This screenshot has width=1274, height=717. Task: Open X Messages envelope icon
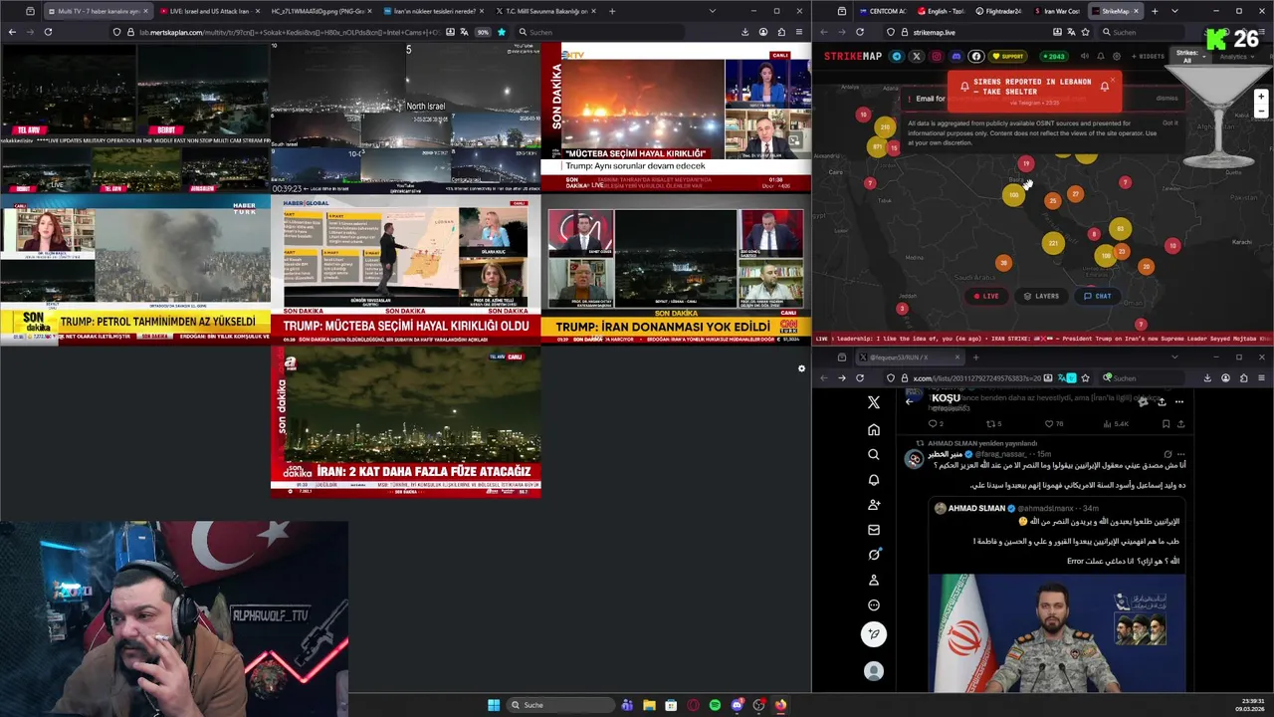874,530
